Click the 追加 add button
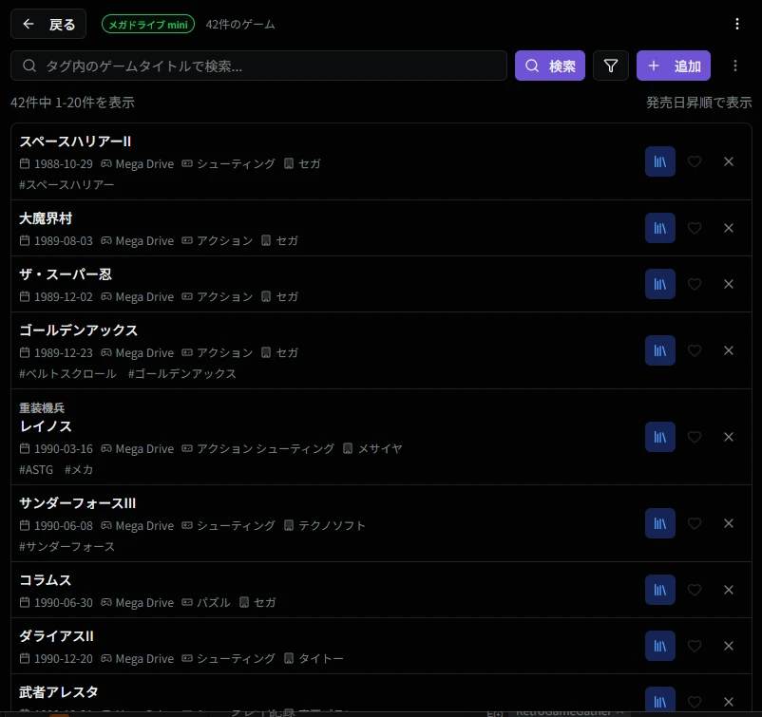This screenshot has width=762, height=717. (674, 66)
